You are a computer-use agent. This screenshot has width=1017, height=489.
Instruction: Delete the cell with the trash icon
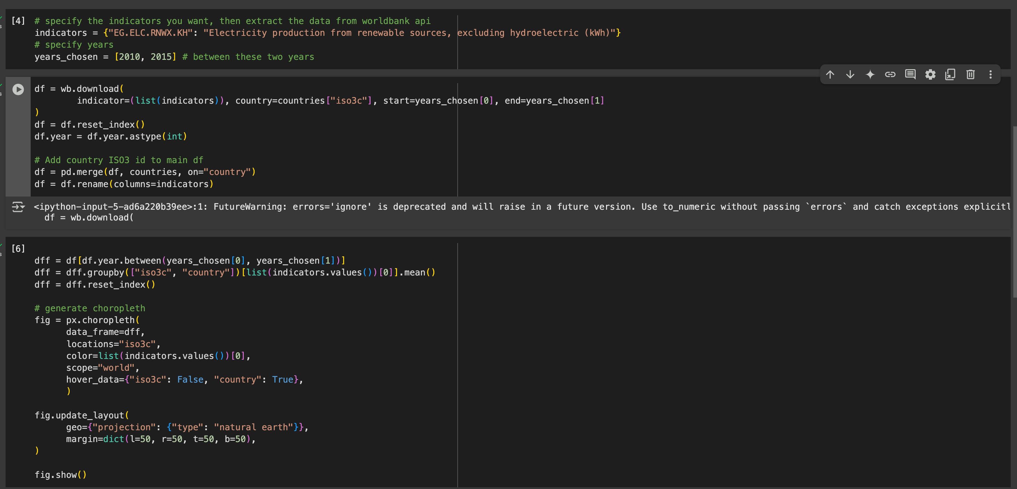point(970,74)
